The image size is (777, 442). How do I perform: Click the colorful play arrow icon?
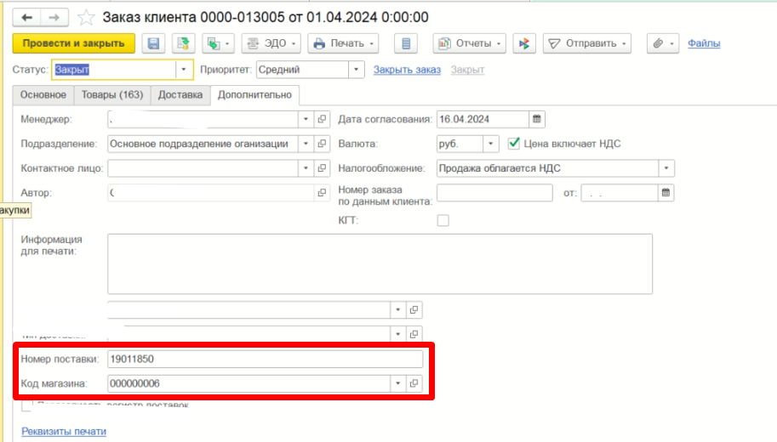[x=524, y=43]
